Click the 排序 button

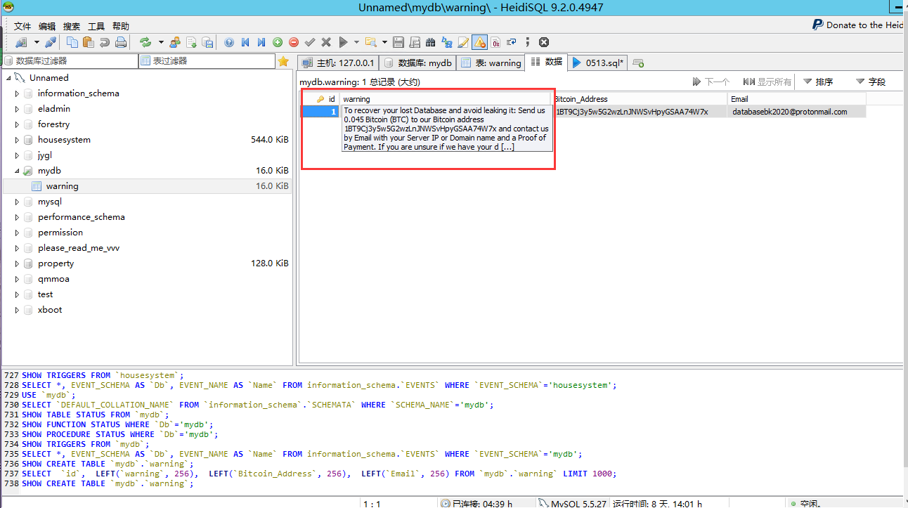[x=818, y=82]
